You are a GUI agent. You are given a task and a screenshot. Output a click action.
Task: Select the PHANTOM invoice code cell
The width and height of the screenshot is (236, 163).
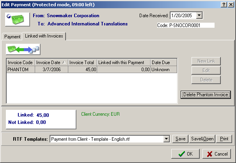point(21,70)
